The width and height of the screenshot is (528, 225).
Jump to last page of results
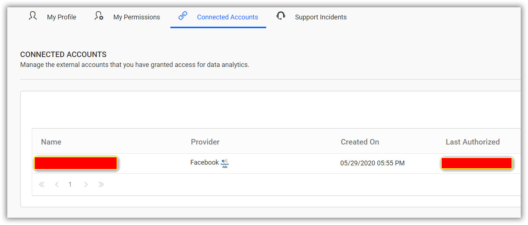point(101,184)
